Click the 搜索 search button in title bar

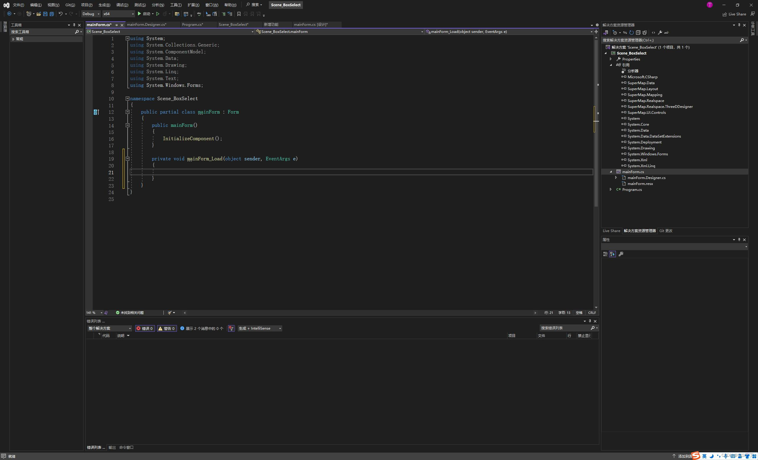pyautogui.click(x=254, y=5)
